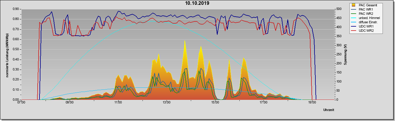Image resolution: width=395 pixels, height=121 pixels.
Task: Click the 0.10 value on power axis
Action: 16,90
